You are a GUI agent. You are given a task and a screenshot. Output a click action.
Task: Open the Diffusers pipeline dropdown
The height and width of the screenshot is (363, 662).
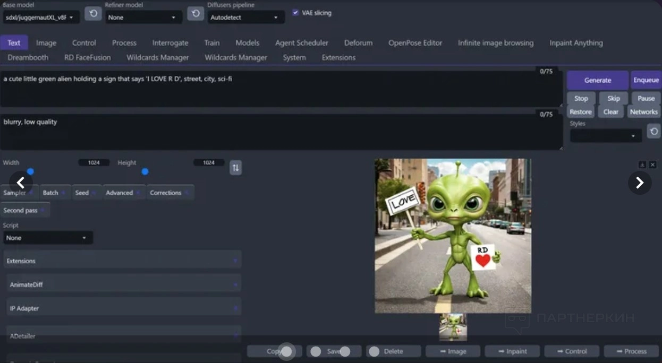245,18
